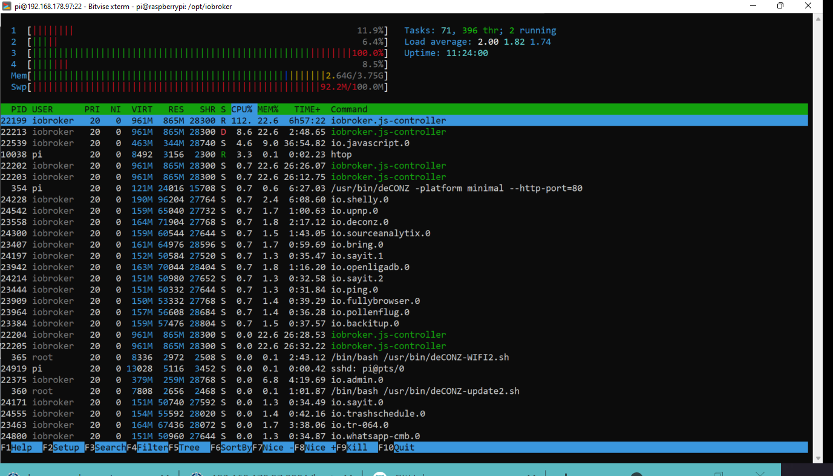Click the Bitvise xterm icon in title bar
The height and width of the screenshot is (476, 833).
[7, 6]
